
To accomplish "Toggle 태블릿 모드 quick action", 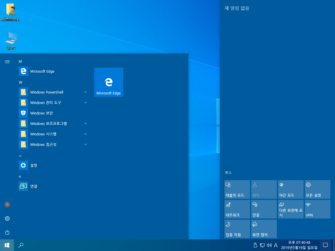I will click(237, 189).
